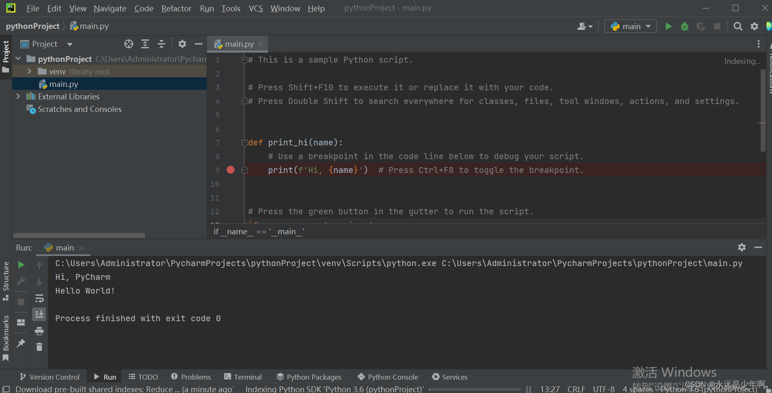Open Python Console tool window

coord(388,377)
